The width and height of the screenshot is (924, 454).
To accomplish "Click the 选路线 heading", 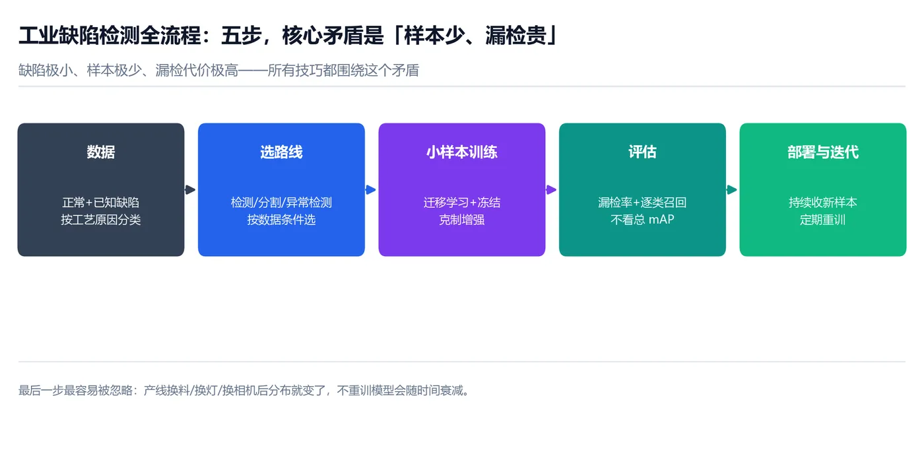I will click(x=281, y=152).
